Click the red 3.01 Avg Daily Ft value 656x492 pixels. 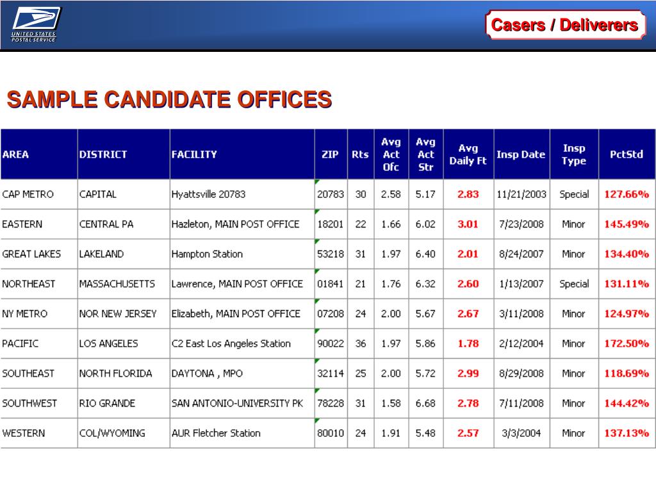tap(468, 224)
